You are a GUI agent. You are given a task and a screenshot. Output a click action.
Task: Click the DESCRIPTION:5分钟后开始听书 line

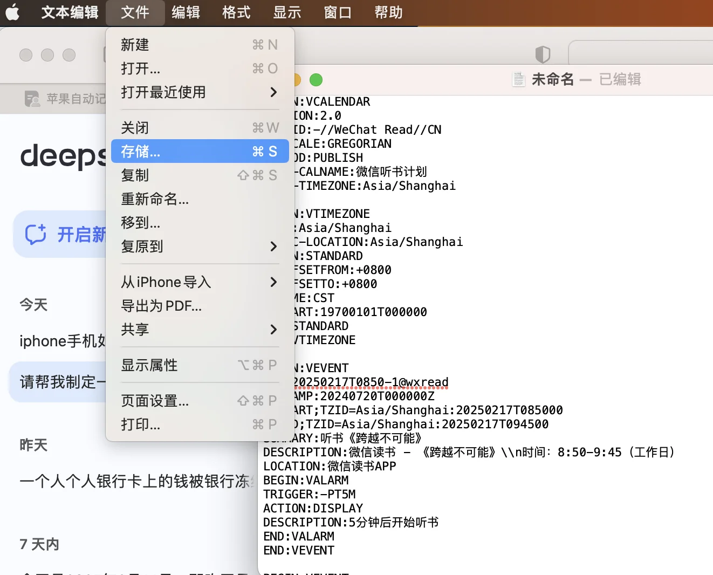351,522
